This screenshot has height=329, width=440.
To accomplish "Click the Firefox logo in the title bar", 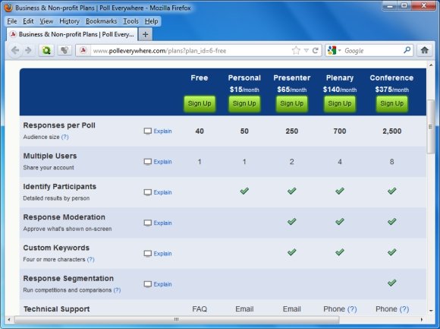I will 8,8.
